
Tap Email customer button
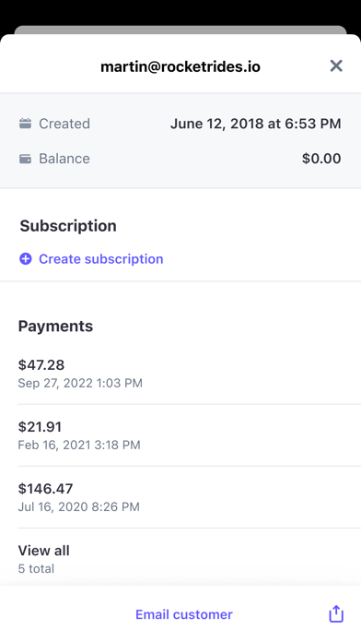184,614
